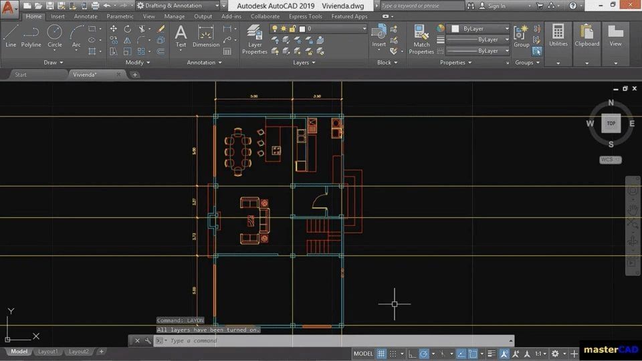Activate the Move tool in Modify panel

(x=114, y=29)
